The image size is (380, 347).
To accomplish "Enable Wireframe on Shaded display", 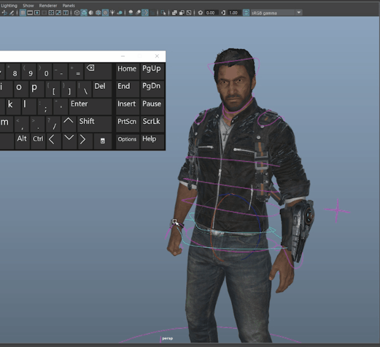I will [x=98, y=13].
